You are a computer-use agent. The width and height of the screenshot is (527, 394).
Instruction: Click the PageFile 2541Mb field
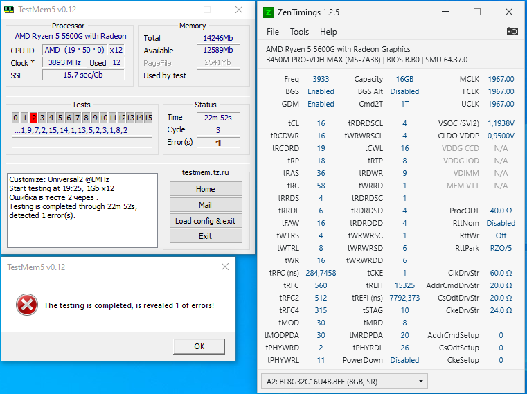click(x=218, y=62)
